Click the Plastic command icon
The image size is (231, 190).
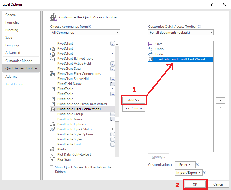53,149
